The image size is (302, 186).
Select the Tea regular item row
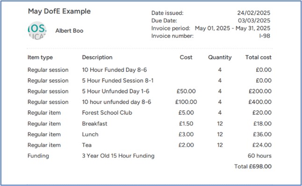tap(150, 145)
